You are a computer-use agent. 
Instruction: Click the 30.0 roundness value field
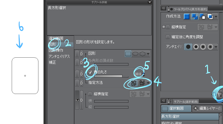(138, 74)
